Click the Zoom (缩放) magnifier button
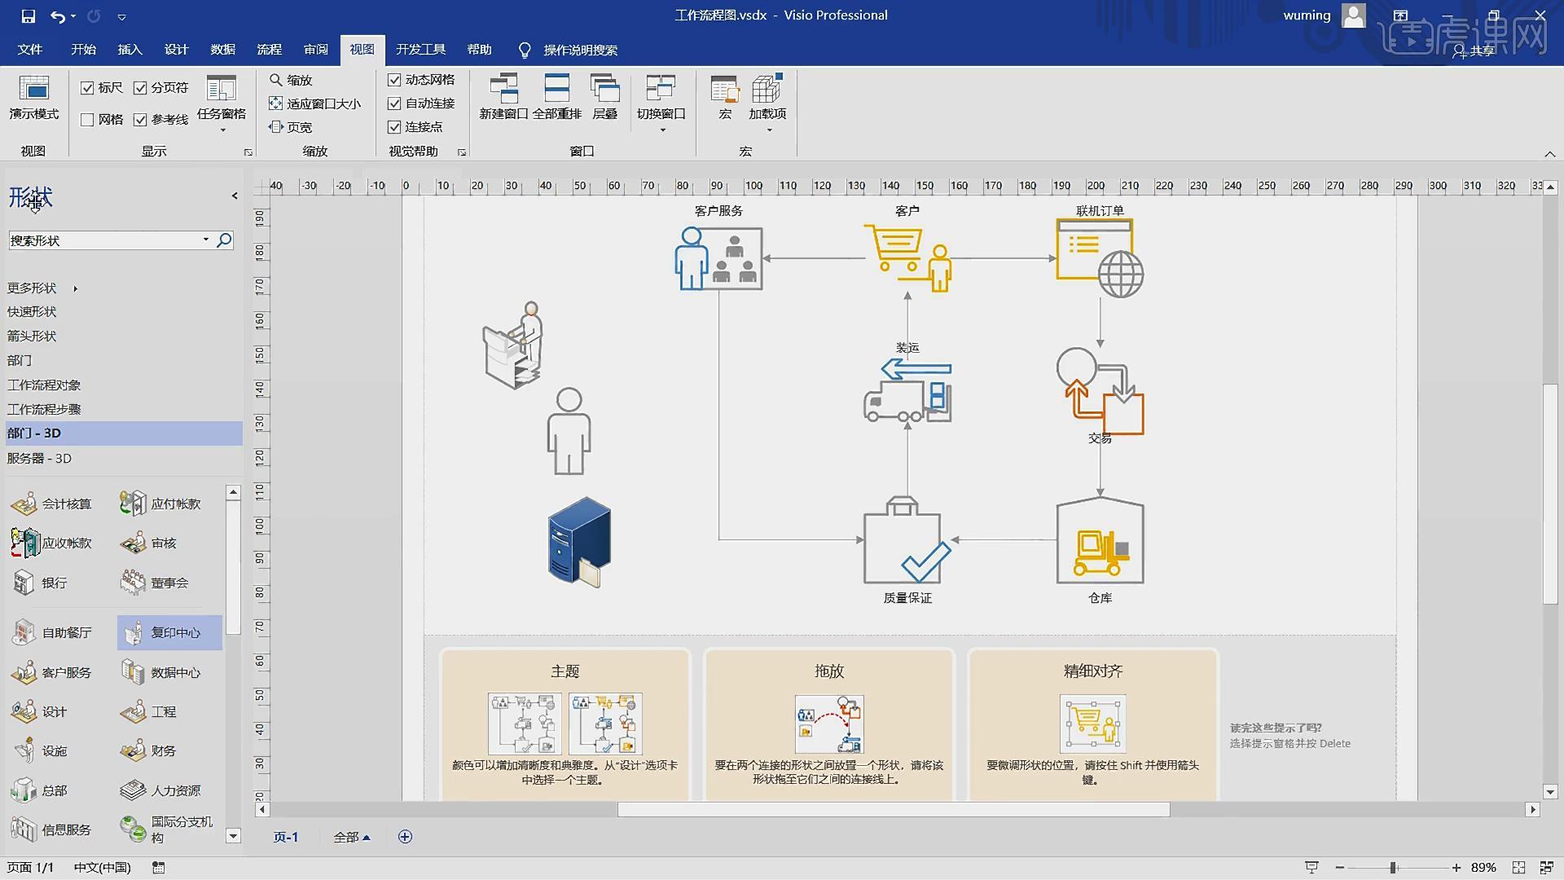Screen dimensions: 1564x880 tap(291, 80)
